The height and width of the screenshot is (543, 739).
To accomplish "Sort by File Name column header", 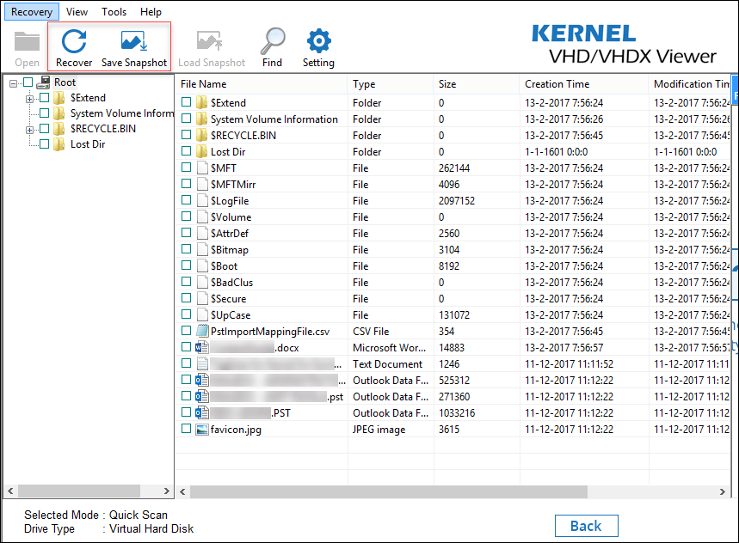I will click(x=262, y=84).
